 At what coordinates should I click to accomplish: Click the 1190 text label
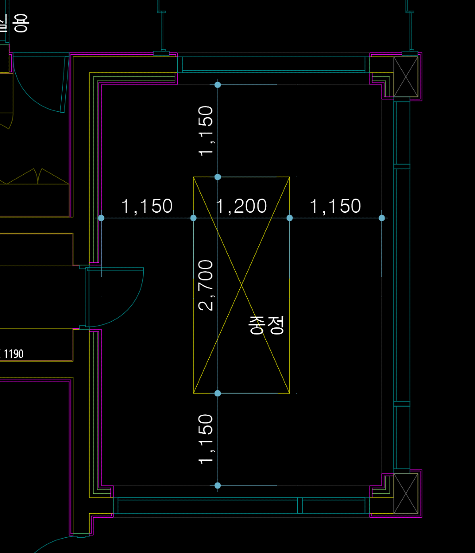(13, 355)
